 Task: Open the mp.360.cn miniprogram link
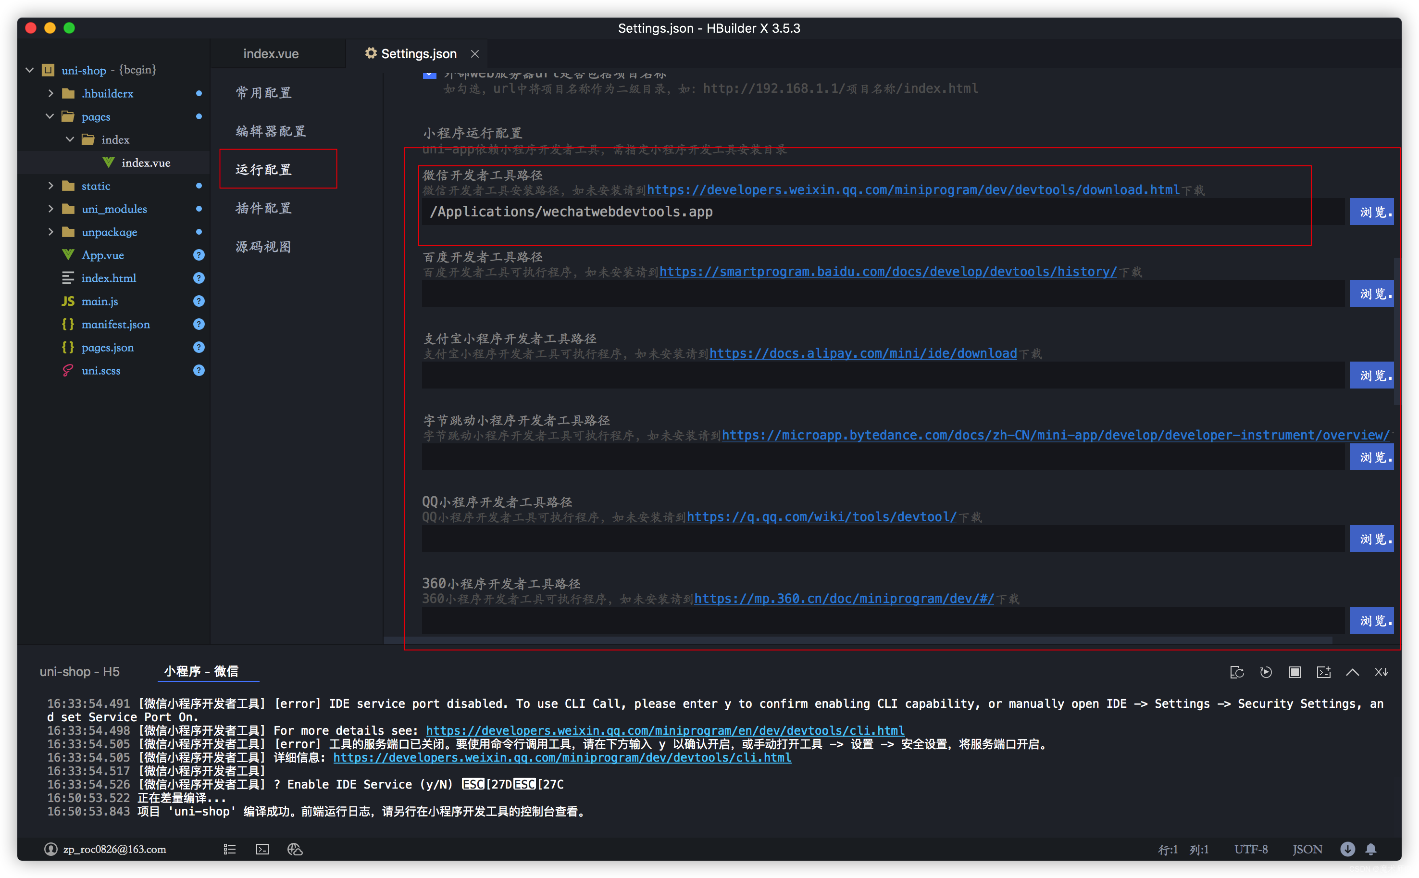point(844,599)
